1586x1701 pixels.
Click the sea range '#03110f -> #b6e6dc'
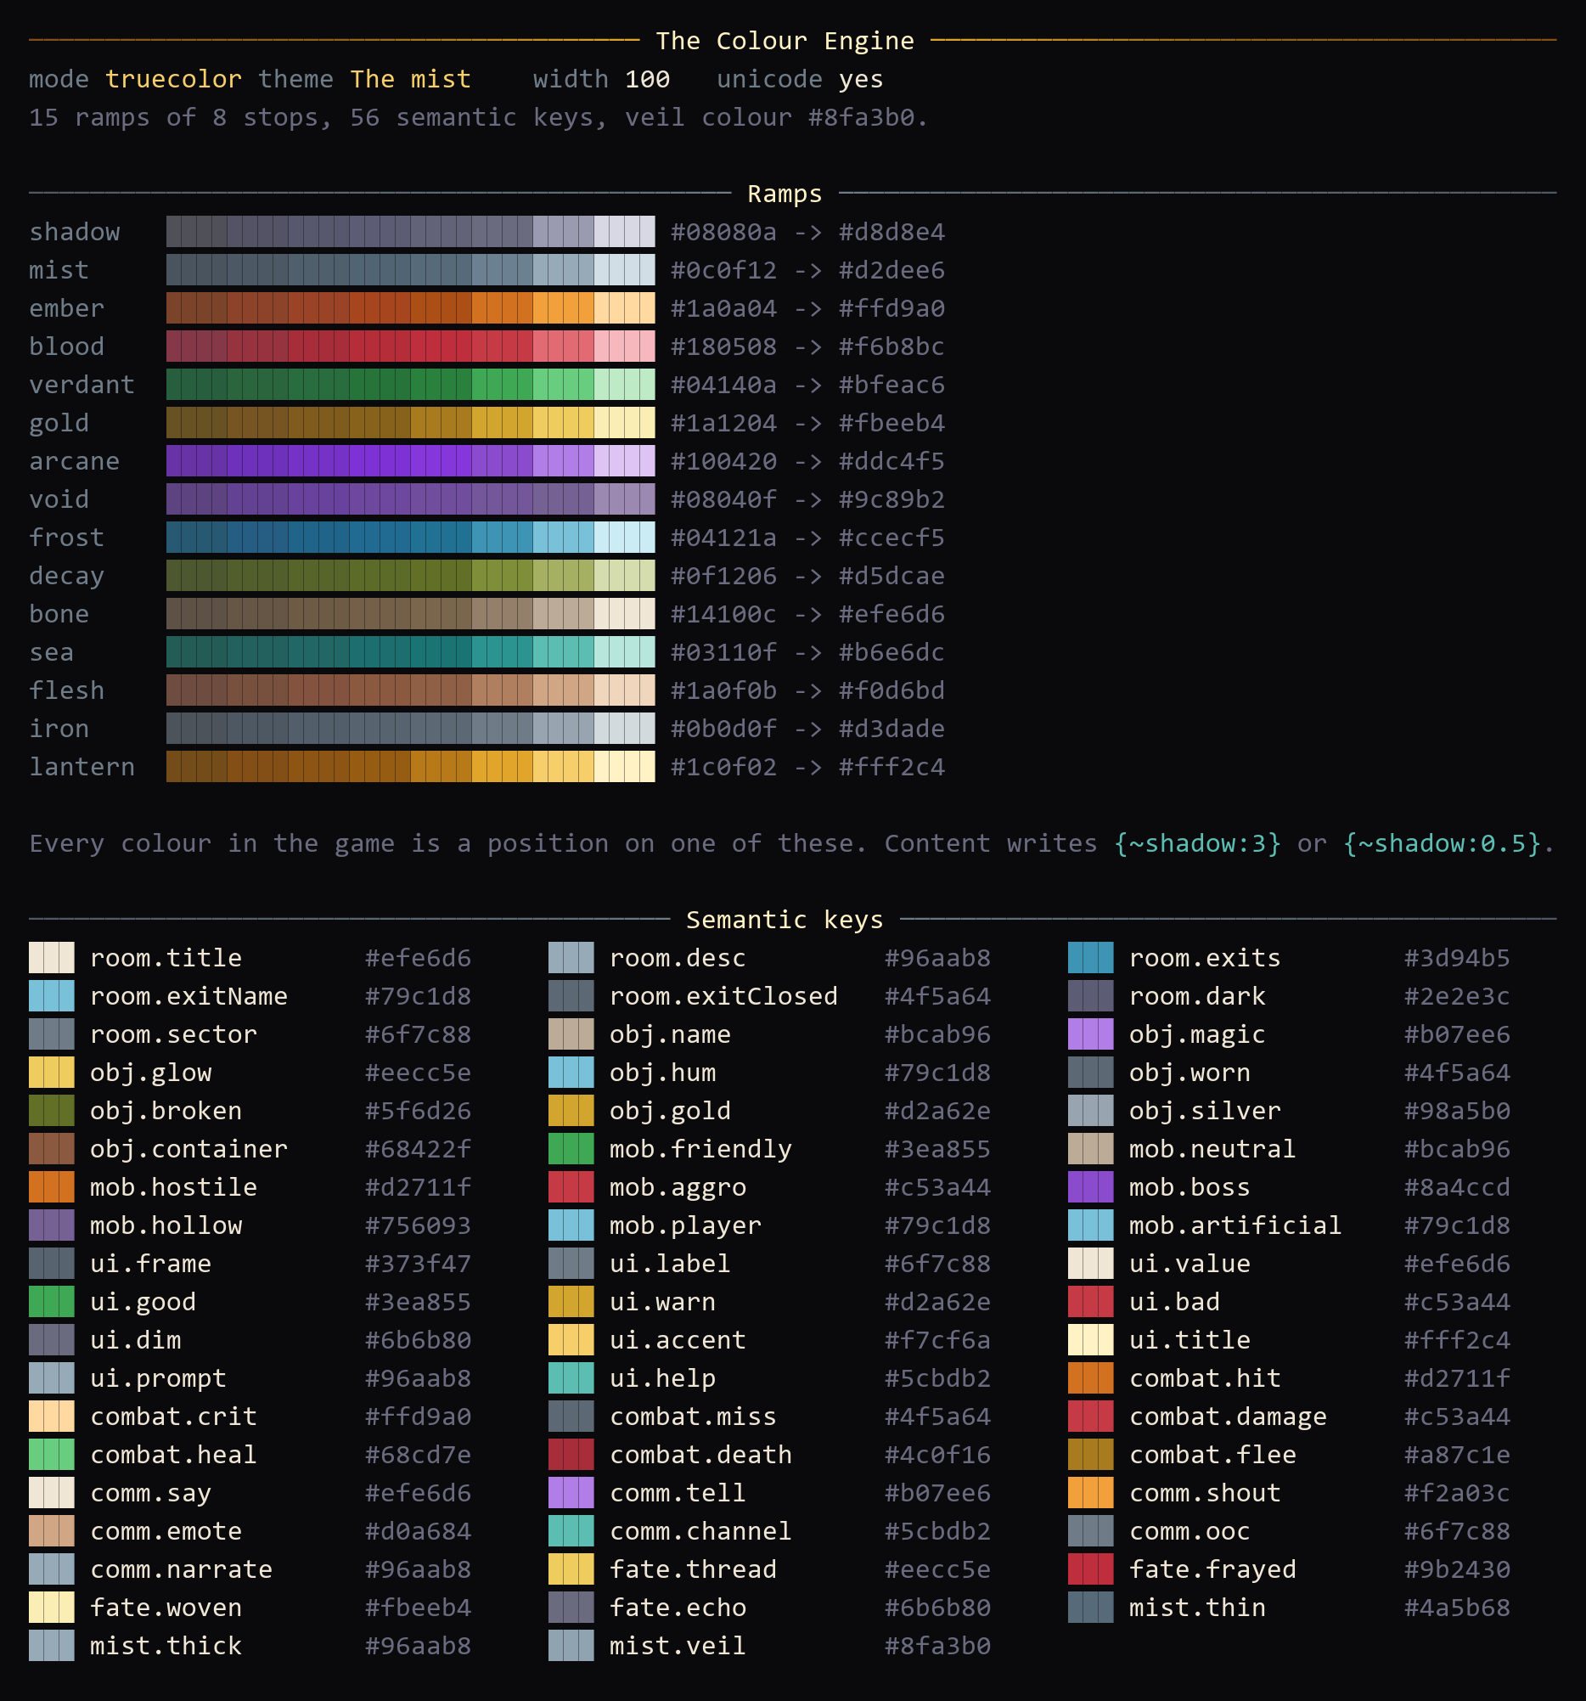click(x=807, y=652)
